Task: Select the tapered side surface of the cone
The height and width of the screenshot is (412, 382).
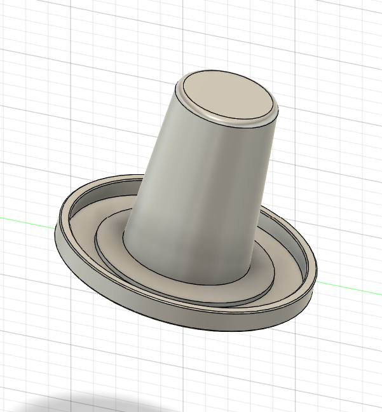Action: pyautogui.click(x=197, y=191)
